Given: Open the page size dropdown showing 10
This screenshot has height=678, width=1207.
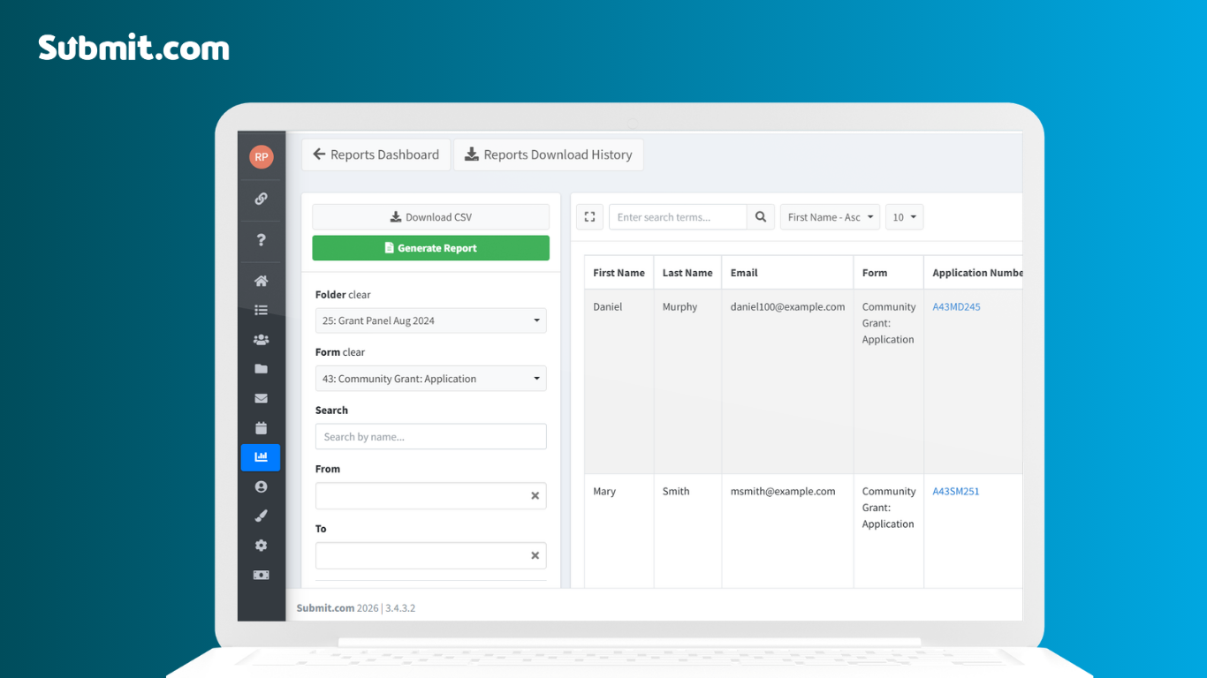Looking at the screenshot, I should tap(904, 216).
